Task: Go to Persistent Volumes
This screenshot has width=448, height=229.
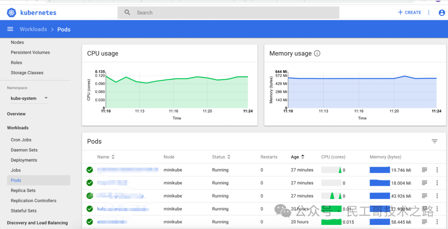Action: pos(30,52)
